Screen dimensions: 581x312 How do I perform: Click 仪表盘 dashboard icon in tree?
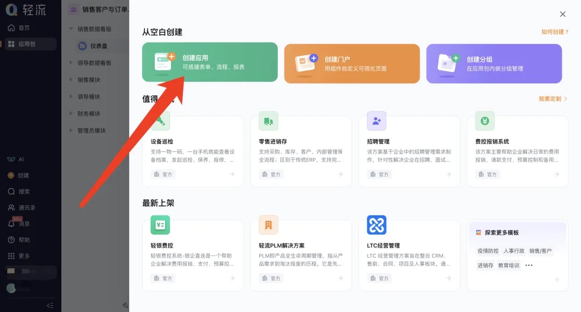click(x=82, y=46)
